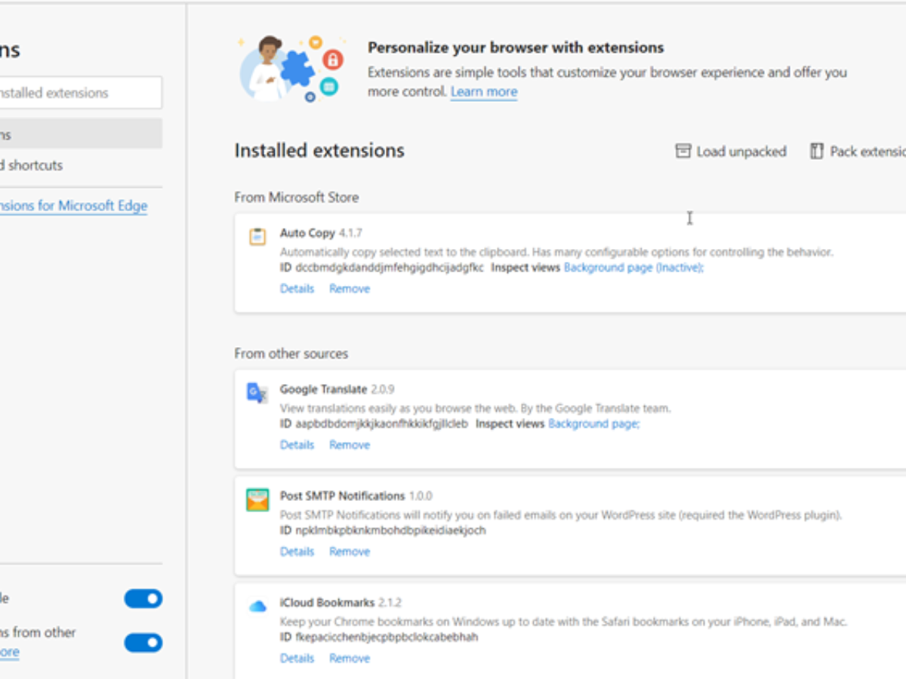Remove the Auto Copy extension
Viewport: 906px width, 679px height.
point(350,289)
